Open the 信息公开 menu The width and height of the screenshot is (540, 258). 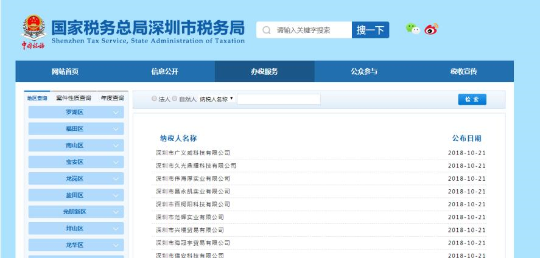pyautogui.click(x=164, y=72)
